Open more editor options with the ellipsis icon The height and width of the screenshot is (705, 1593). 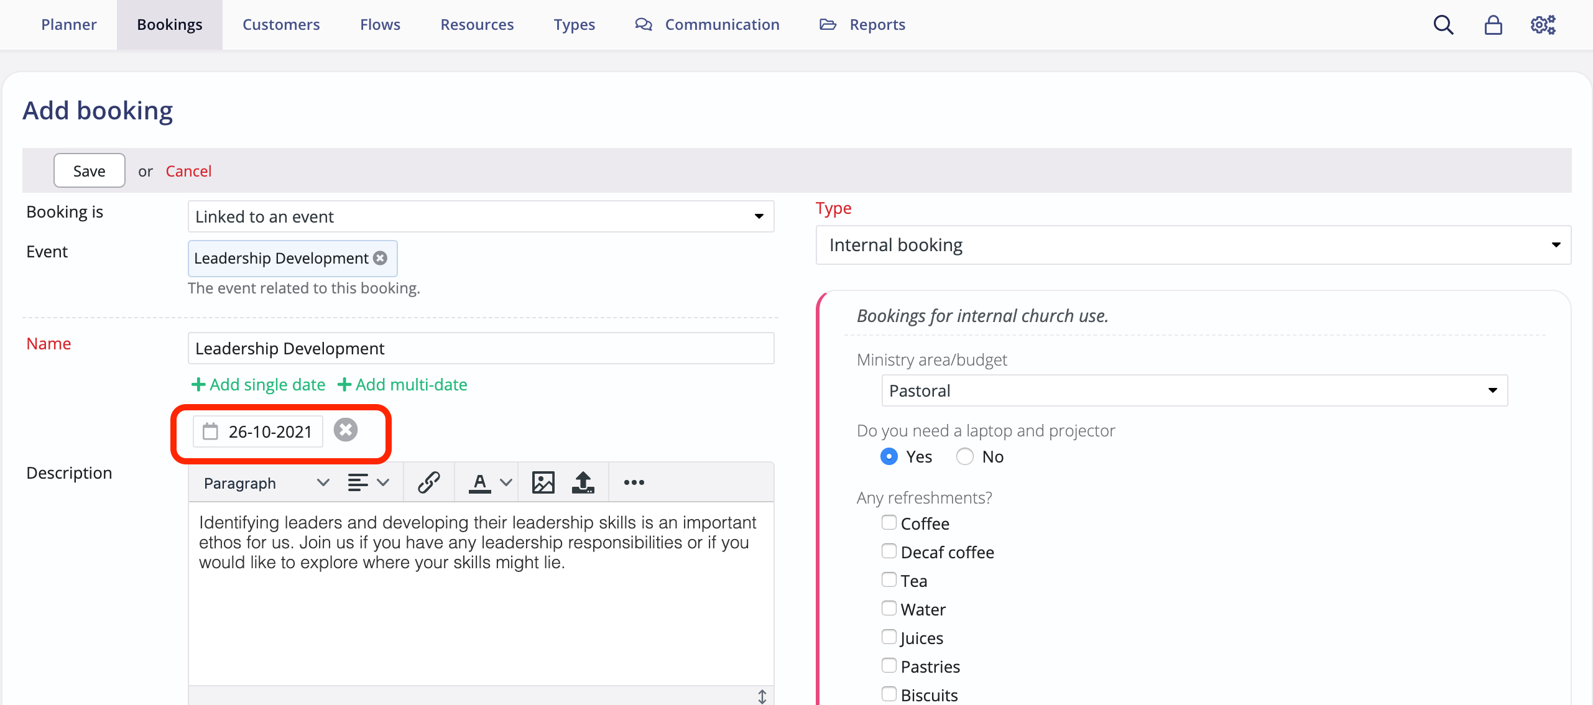633,482
